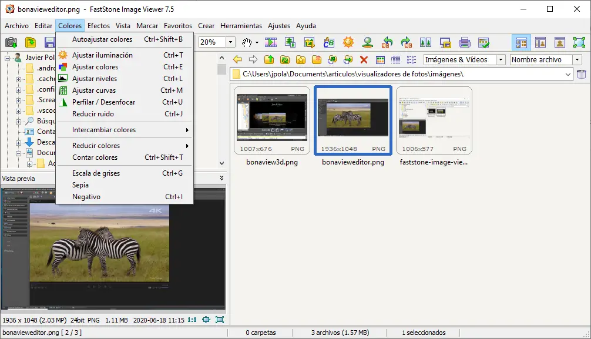Click the sun lighting adjustment toolbar icon
Viewport: 591px width, 339px height.
point(348,42)
